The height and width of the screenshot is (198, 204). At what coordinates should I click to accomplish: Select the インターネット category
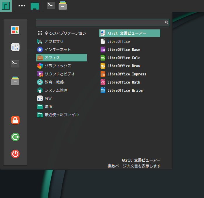pyautogui.click(x=61, y=49)
